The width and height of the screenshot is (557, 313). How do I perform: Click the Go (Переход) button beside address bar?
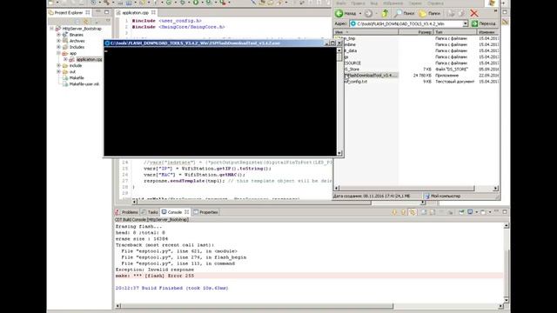484,23
